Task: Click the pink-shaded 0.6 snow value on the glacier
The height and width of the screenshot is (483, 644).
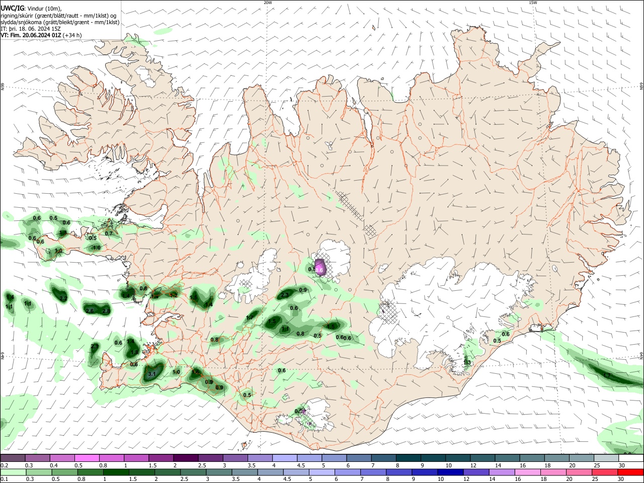Action: point(319,271)
